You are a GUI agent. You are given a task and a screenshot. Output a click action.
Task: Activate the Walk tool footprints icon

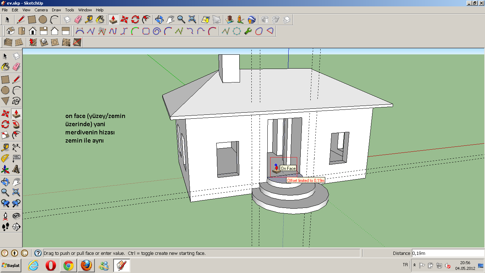(5, 227)
